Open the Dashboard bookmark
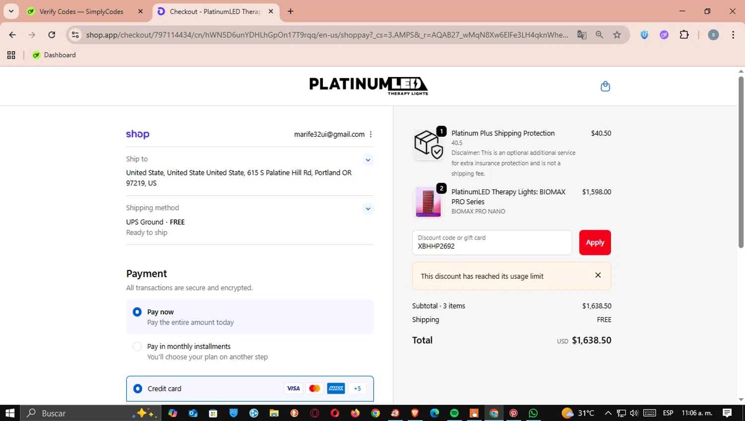745x421 pixels. (54, 55)
